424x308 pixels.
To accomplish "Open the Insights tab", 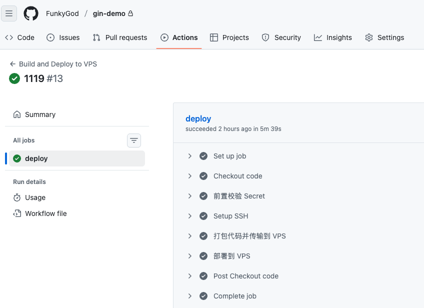I will 333,37.
